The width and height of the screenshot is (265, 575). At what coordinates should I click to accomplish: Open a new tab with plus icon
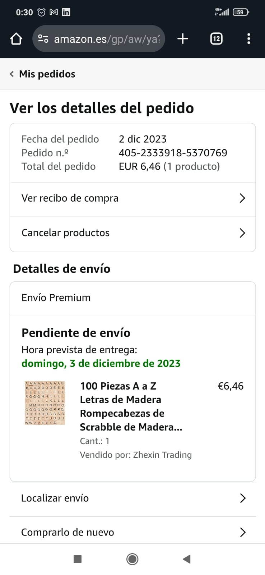183,39
